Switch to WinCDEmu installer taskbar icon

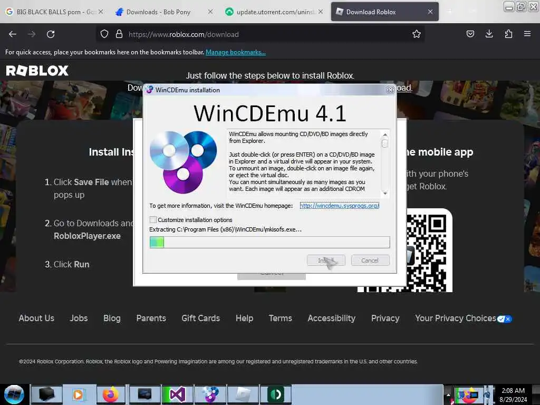click(x=210, y=394)
